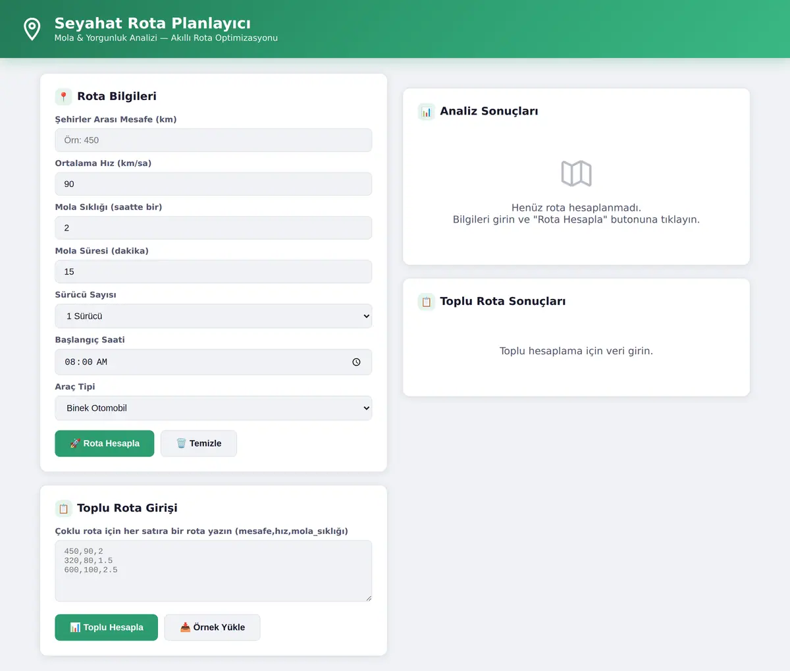Focus the Başlangıç Saati time field
The width and height of the screenshot is (790, 671).
[x=213, y=362]
